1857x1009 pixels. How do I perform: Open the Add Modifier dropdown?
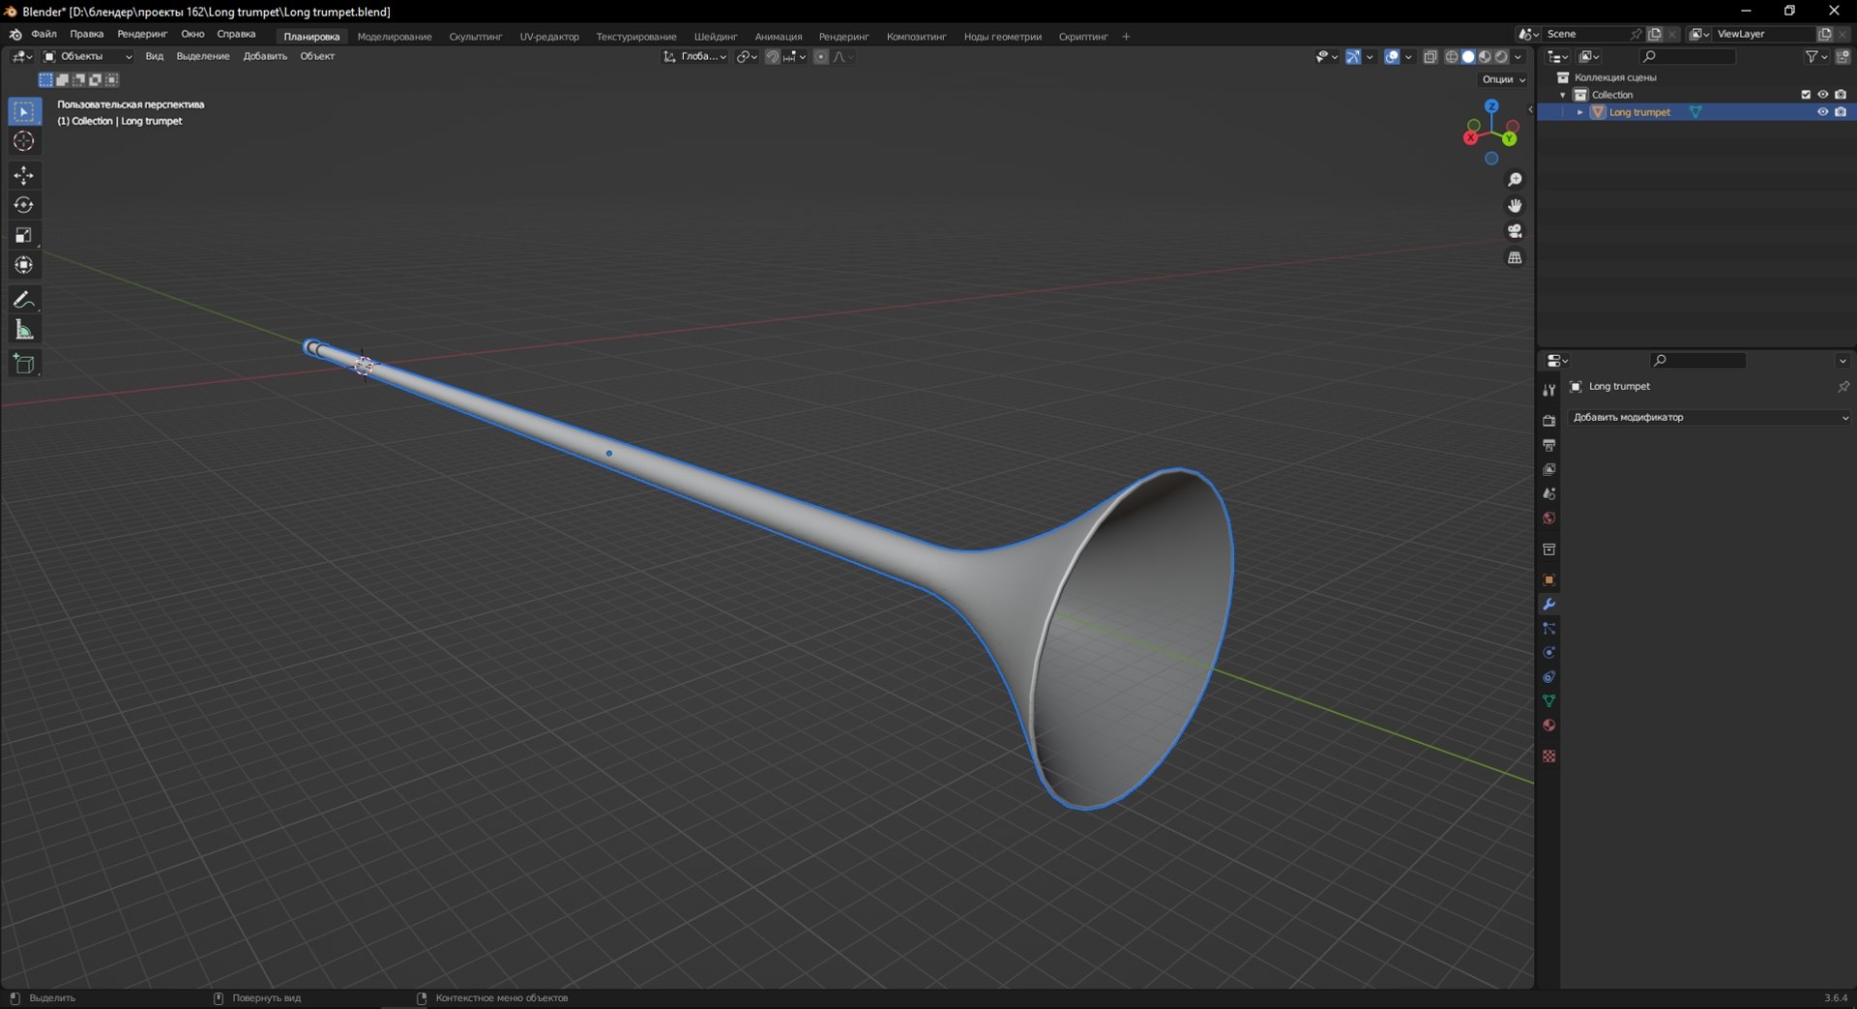1709,418
